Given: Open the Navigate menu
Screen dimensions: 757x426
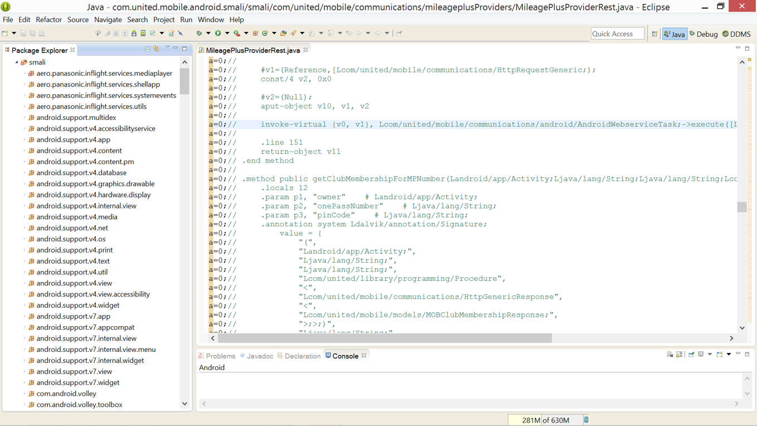Looking at the screenshot, I should point(108,20).
